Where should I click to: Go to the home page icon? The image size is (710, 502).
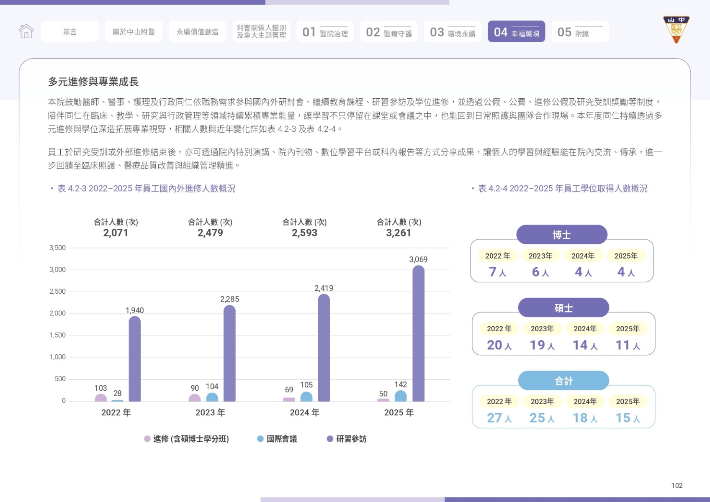pos(26,31)
